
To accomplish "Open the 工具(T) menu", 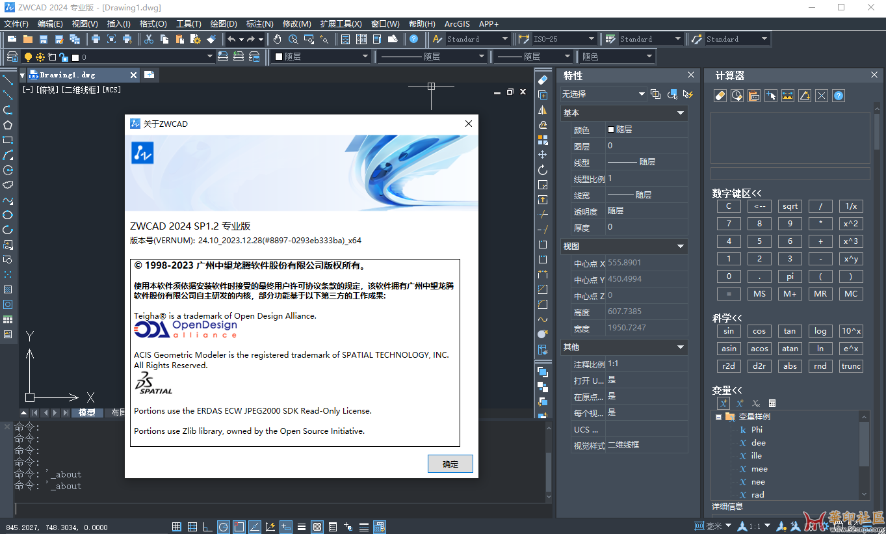I will pyautogui.click(x=189, y=23).
